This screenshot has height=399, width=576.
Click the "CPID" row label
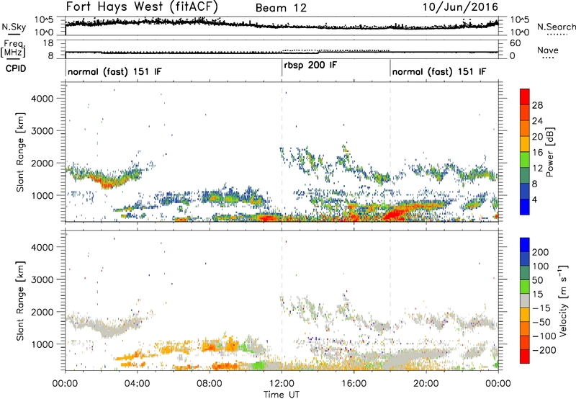(16, 68)
